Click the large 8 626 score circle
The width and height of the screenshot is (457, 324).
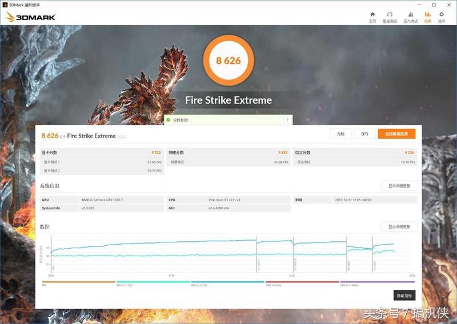228,60
